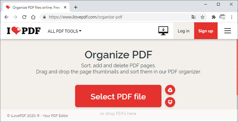This screenshot has width=238, height=122.
Task: Go to the browser home page
Action: click(x=33, y=17)
